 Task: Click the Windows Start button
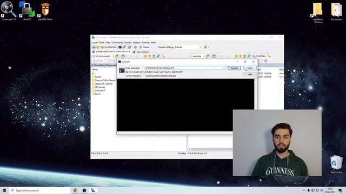coord(4,190)
